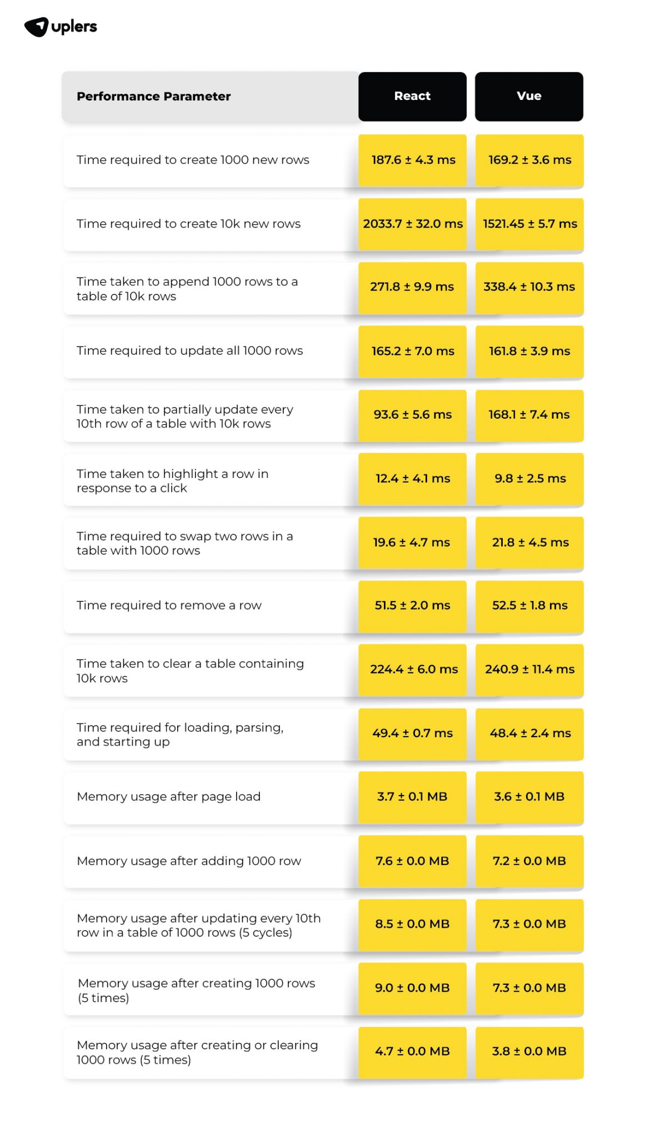The image size is (650, 1137).
Task: Click React's 9.0 ± 0.0 MB cell
Action: 412,988
